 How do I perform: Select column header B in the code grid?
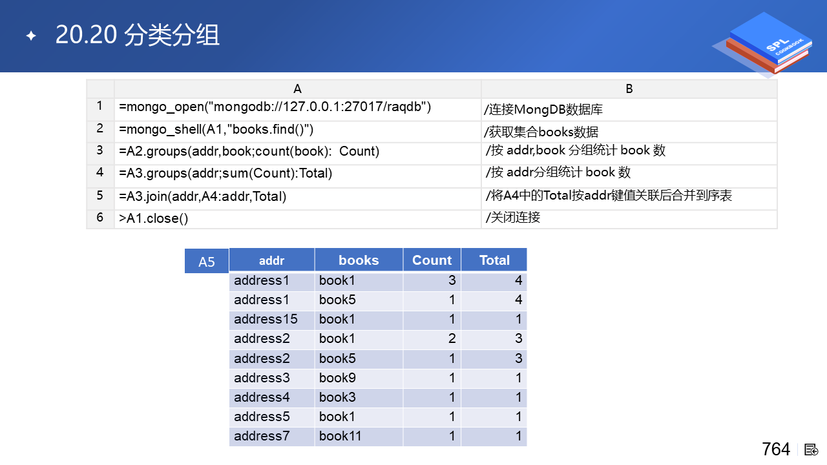tap(629, 89)
